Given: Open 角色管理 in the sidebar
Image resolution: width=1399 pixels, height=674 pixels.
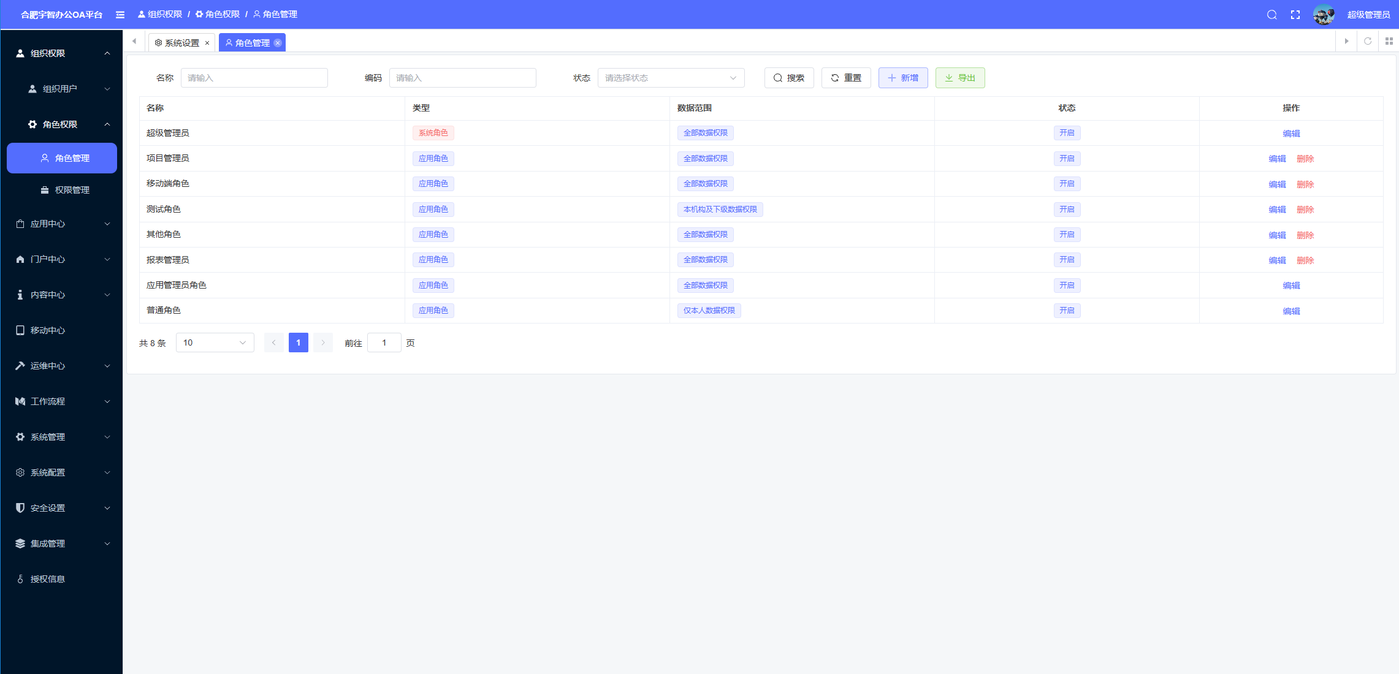Looking at the screenshot, I should click(62, 158).
